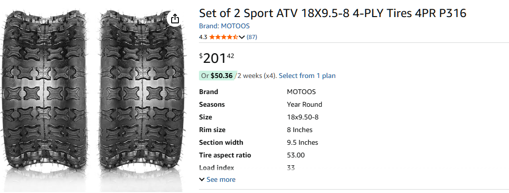
Task: Click the orange star rating icons
Action: tap(224, 37)
